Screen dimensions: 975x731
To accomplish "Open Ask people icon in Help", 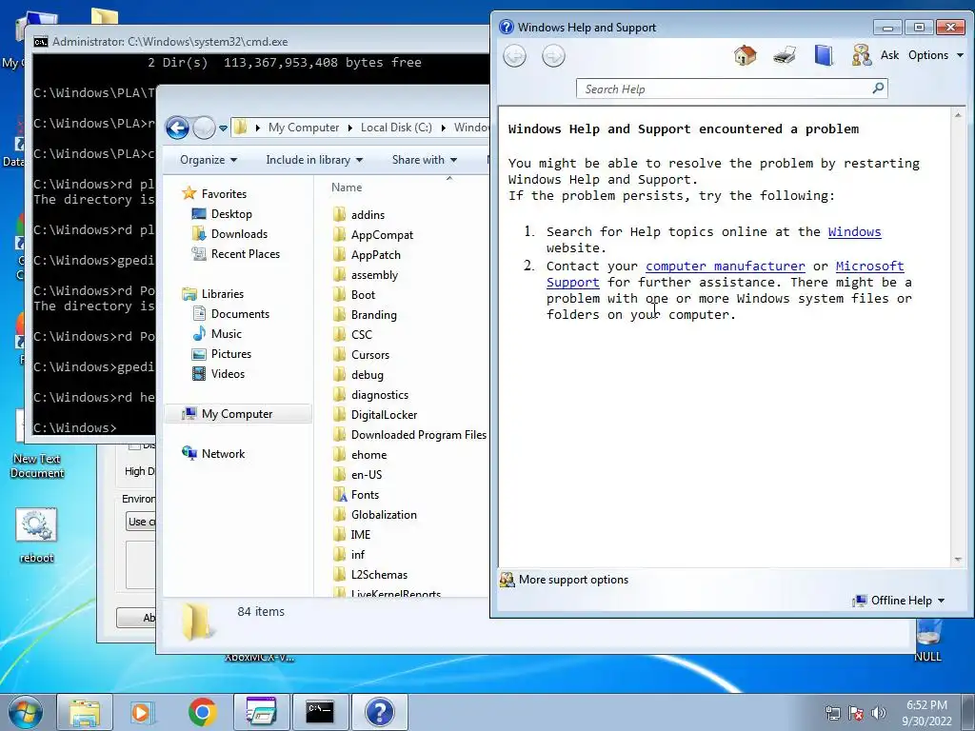I will tap(861, 55).
